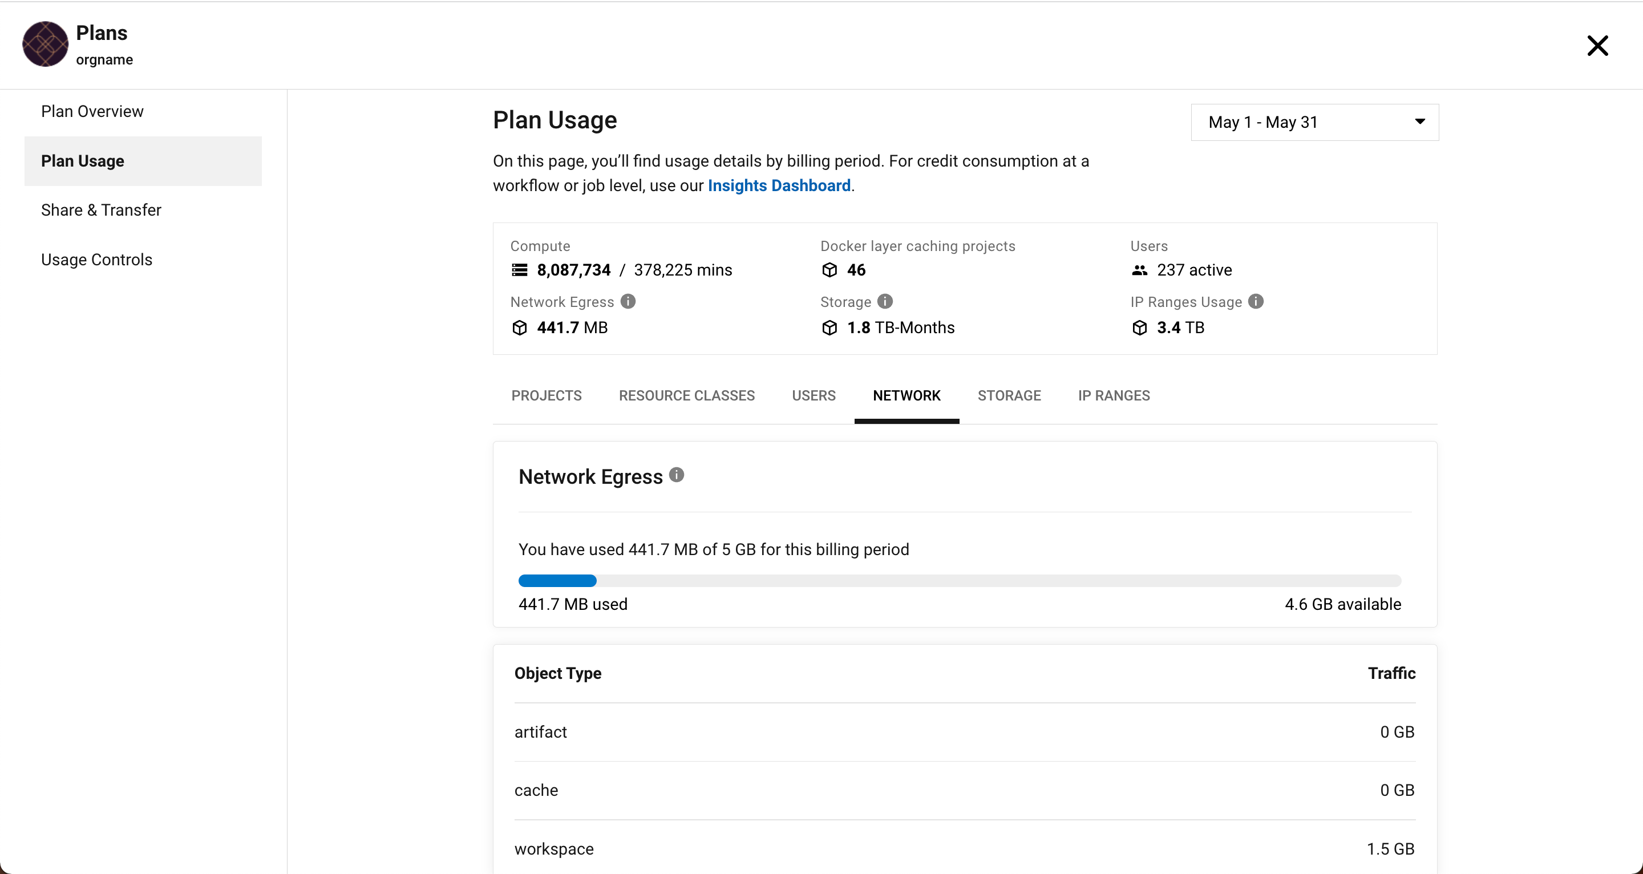Click the 441.7 MB used label
The width and height of the screenshot is (1643, 874).
[573, 605]
